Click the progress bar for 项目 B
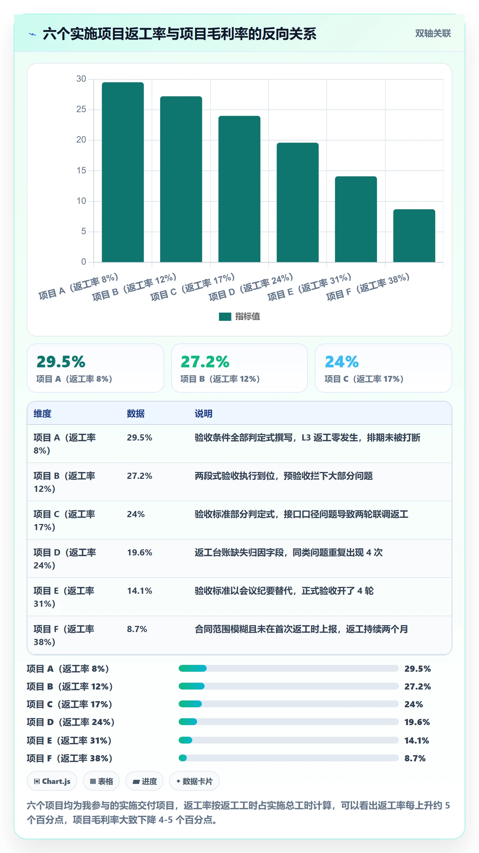This screenshot has width=479, height=853. click(288, 686)
